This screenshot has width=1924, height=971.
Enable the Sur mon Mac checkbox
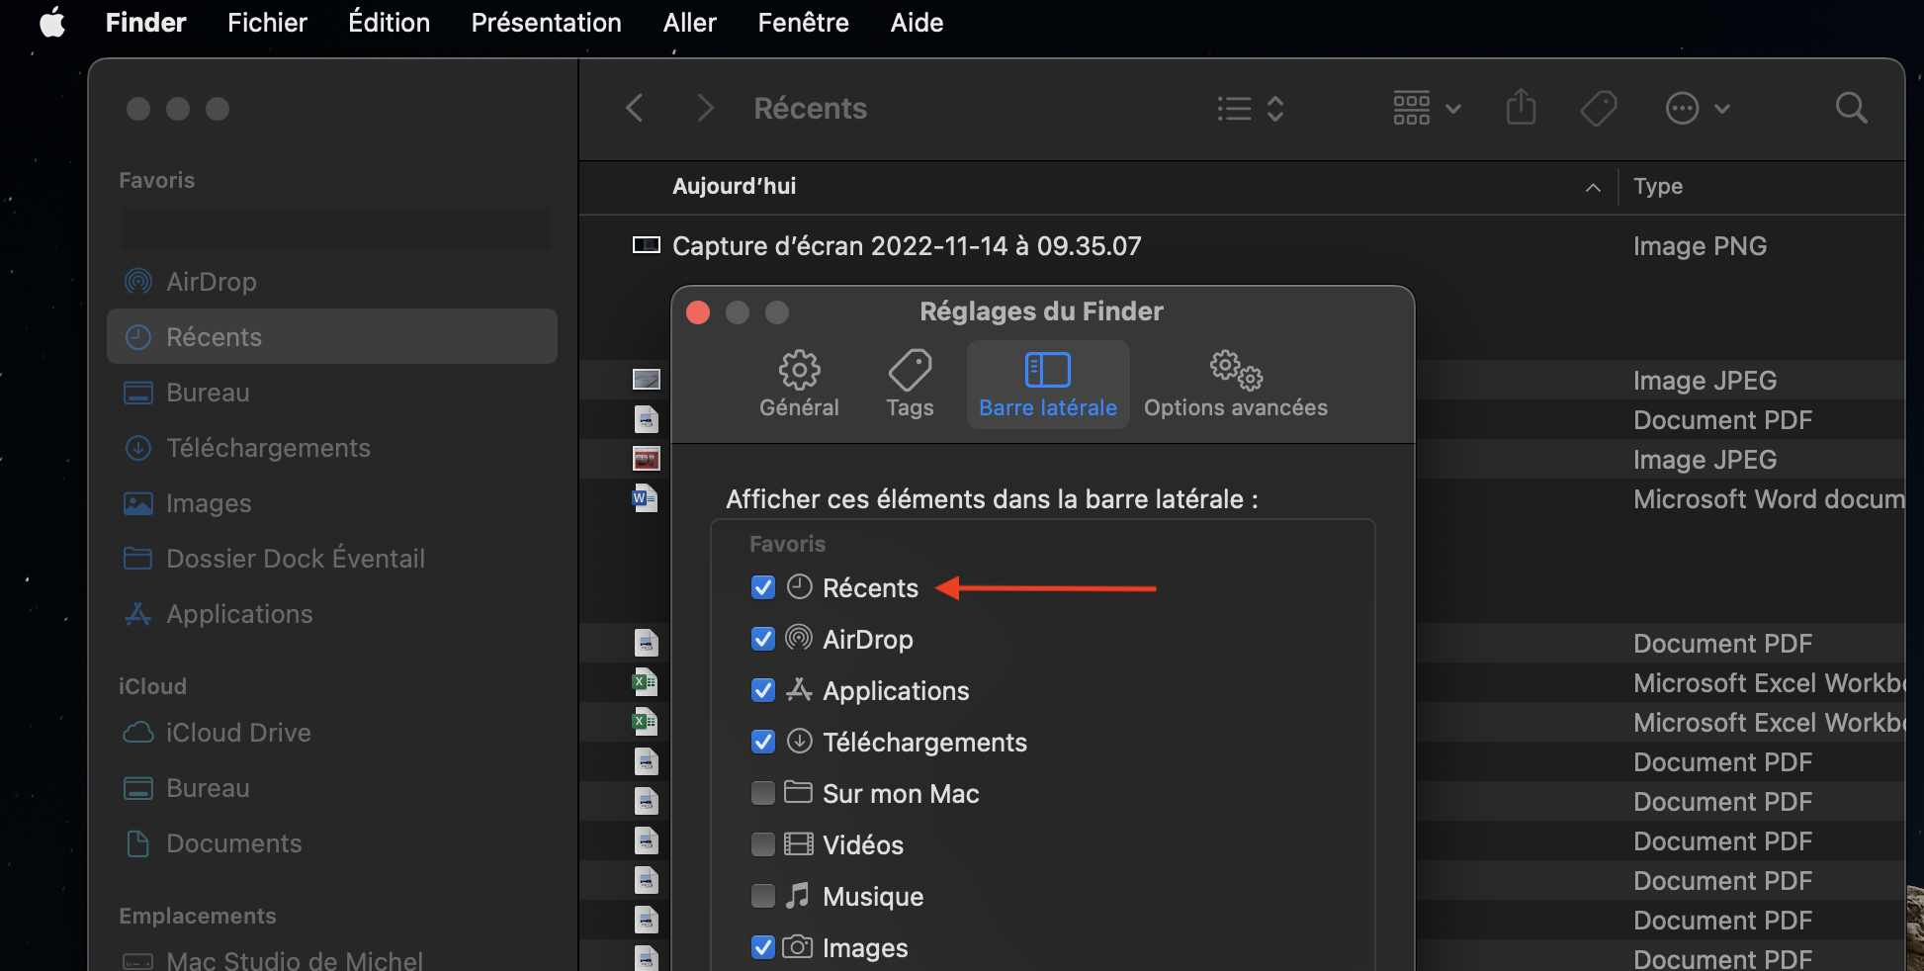tap(763, 793)
